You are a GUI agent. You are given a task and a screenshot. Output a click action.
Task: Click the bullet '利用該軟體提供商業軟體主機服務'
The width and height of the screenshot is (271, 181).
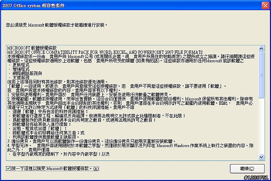click(46, 137)
